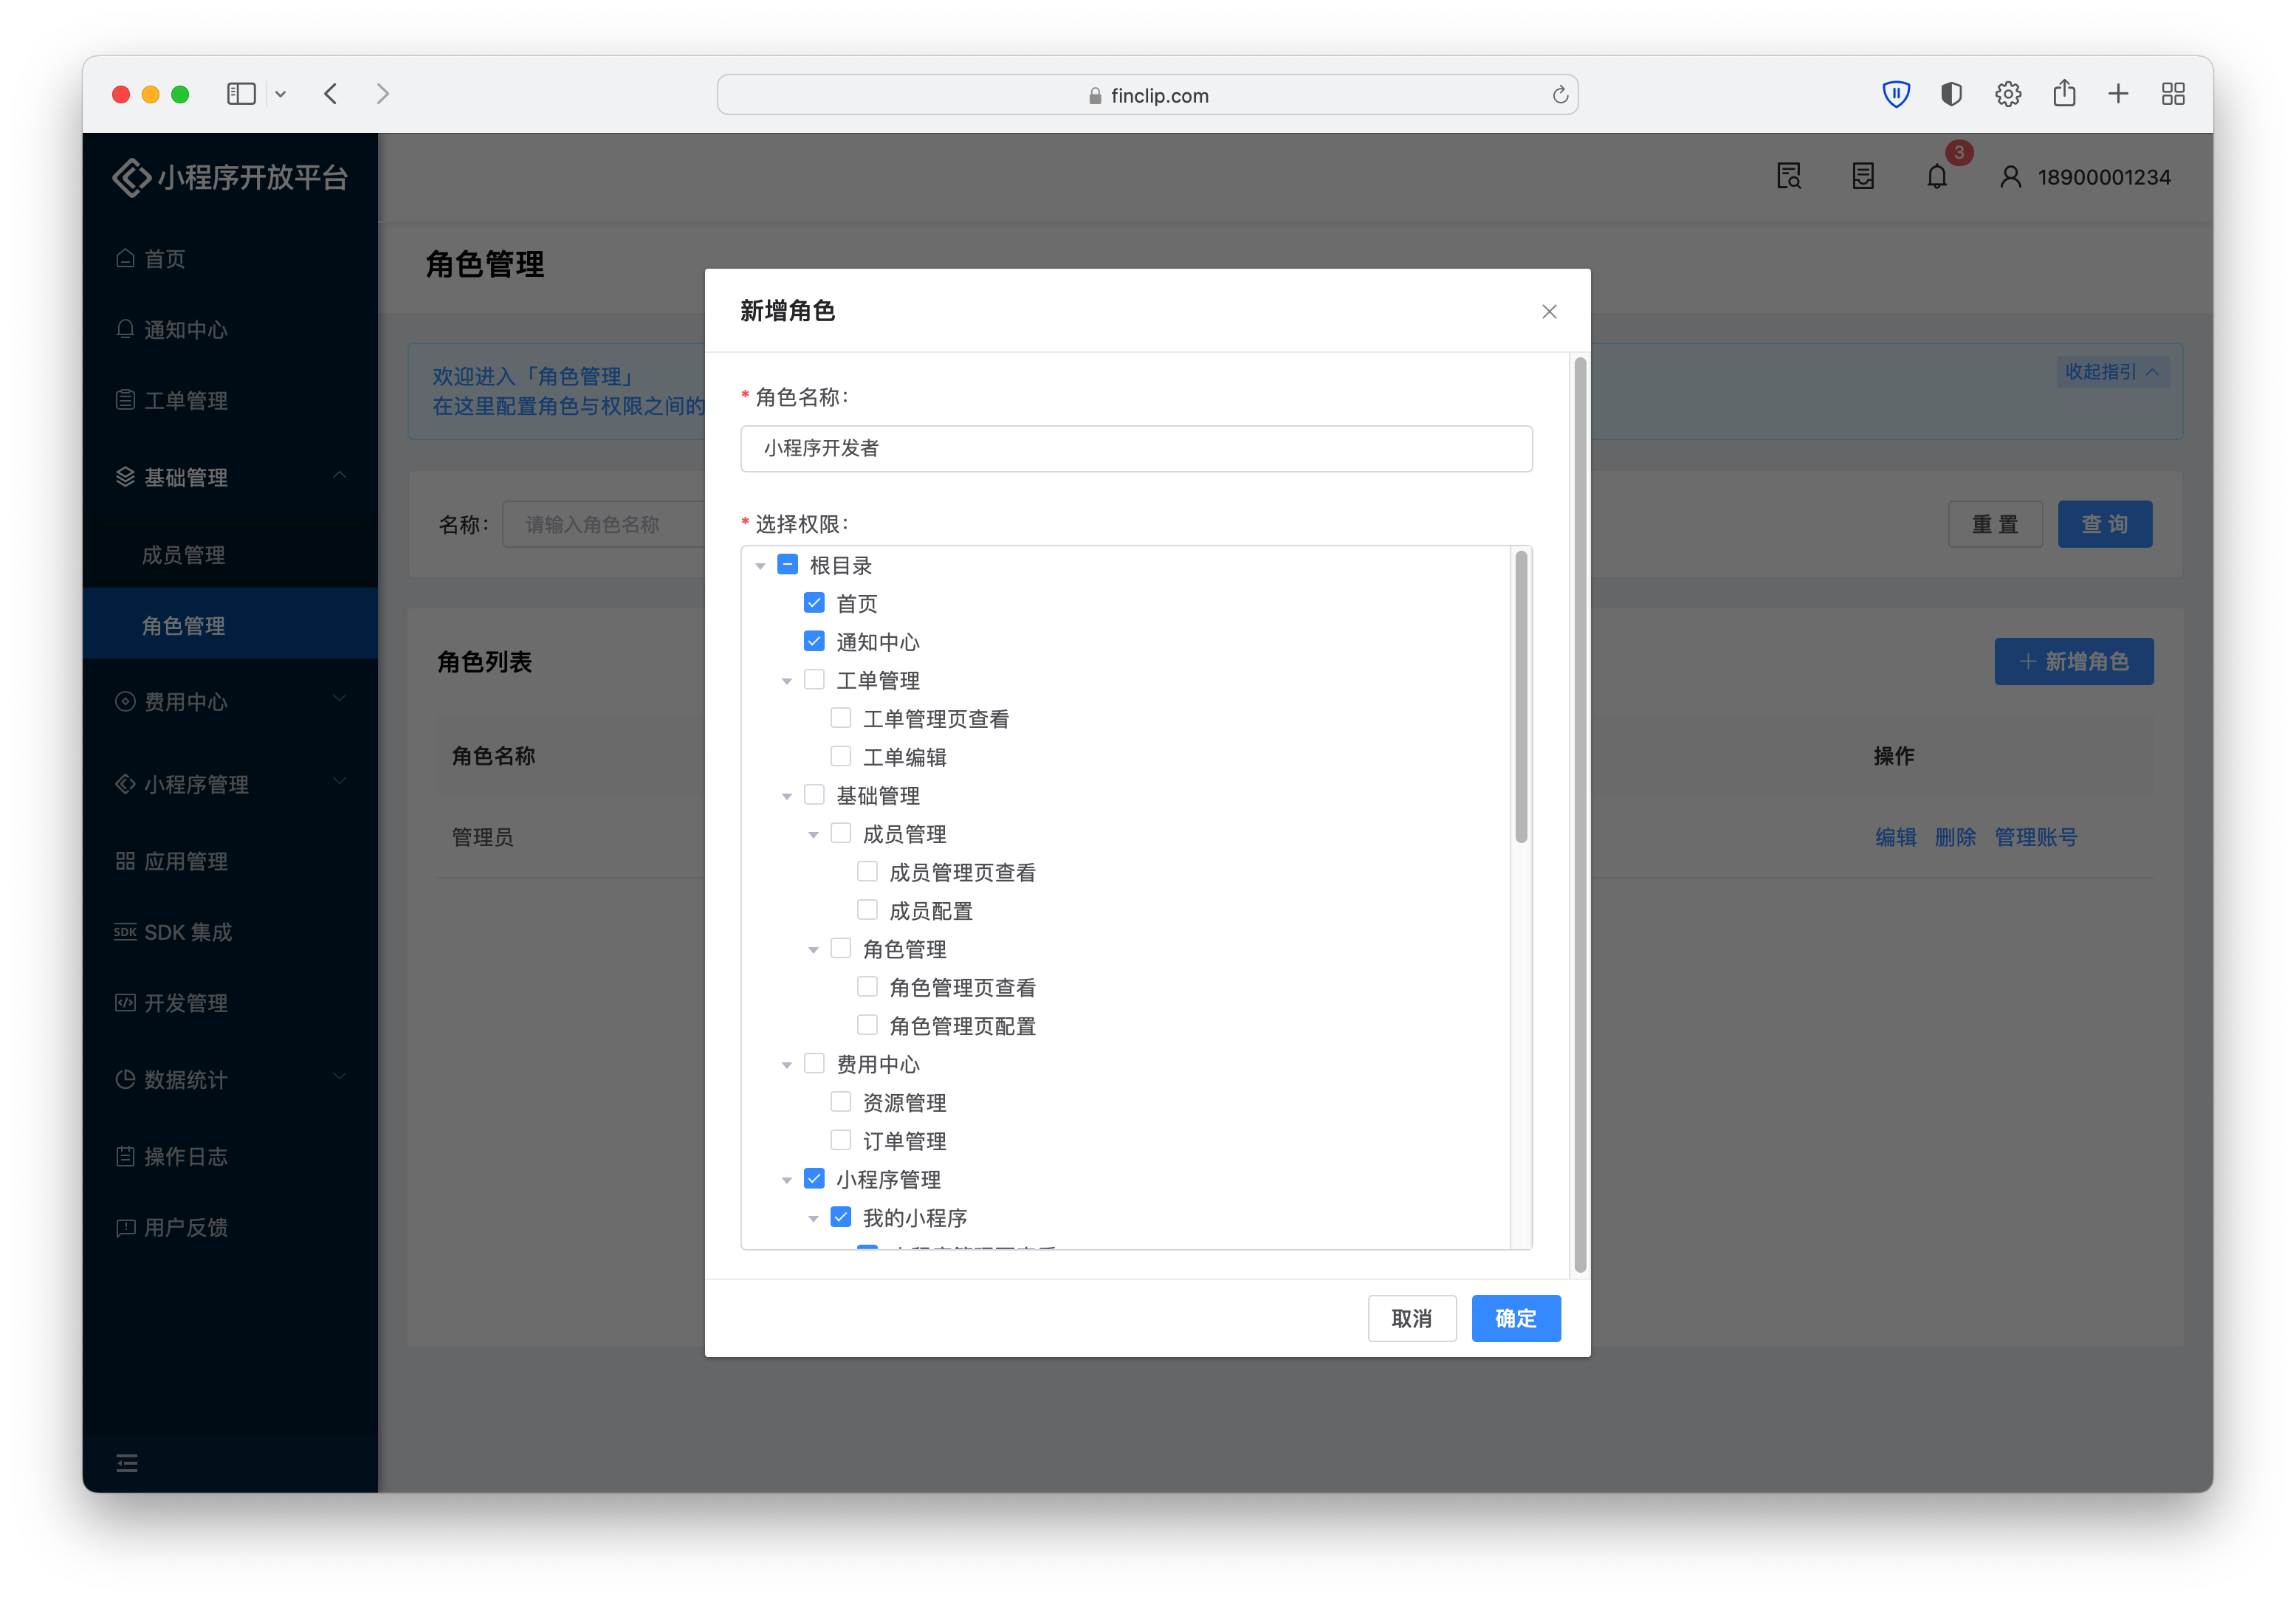Click 确定 to confirm new role
Screen dimensions: 2296x1602
1516,1319
